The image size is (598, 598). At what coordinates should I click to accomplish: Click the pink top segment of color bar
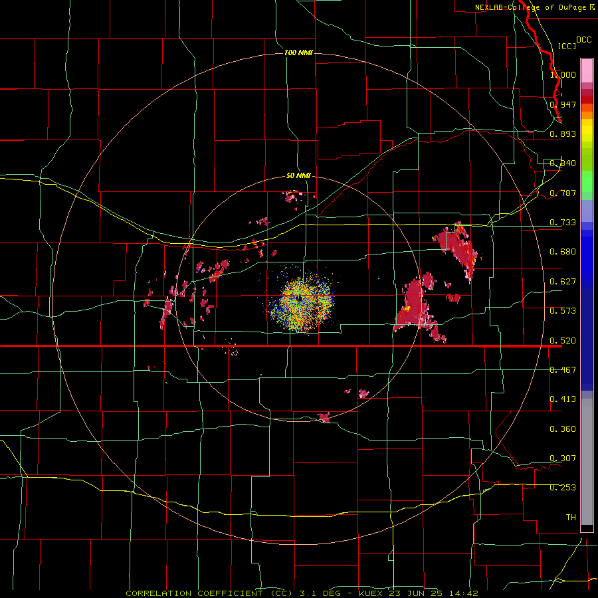tap(587, 71)
